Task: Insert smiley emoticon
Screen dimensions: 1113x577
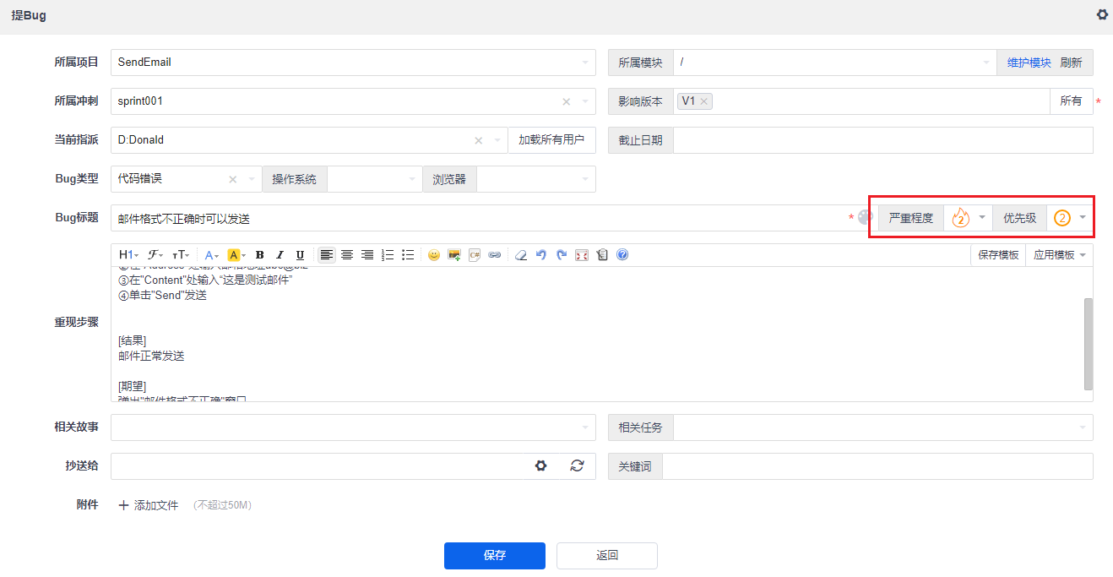Action: point(434,254)
